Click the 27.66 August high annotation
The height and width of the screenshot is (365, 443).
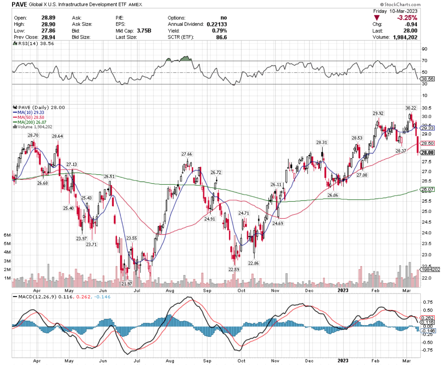tap(187, 154)
